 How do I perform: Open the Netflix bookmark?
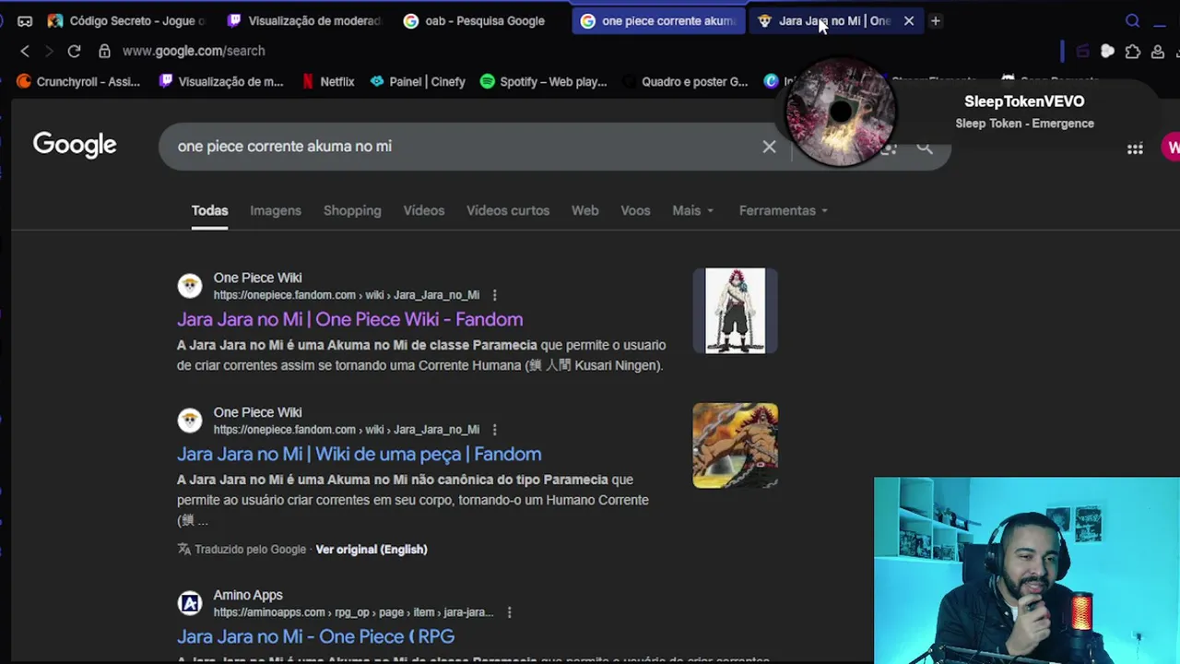click(328, 81)
